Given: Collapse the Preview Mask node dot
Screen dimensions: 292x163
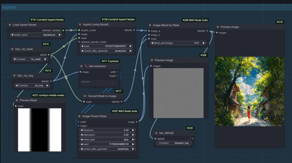Looking at the screenshot, I should click(x=17, y=100).
